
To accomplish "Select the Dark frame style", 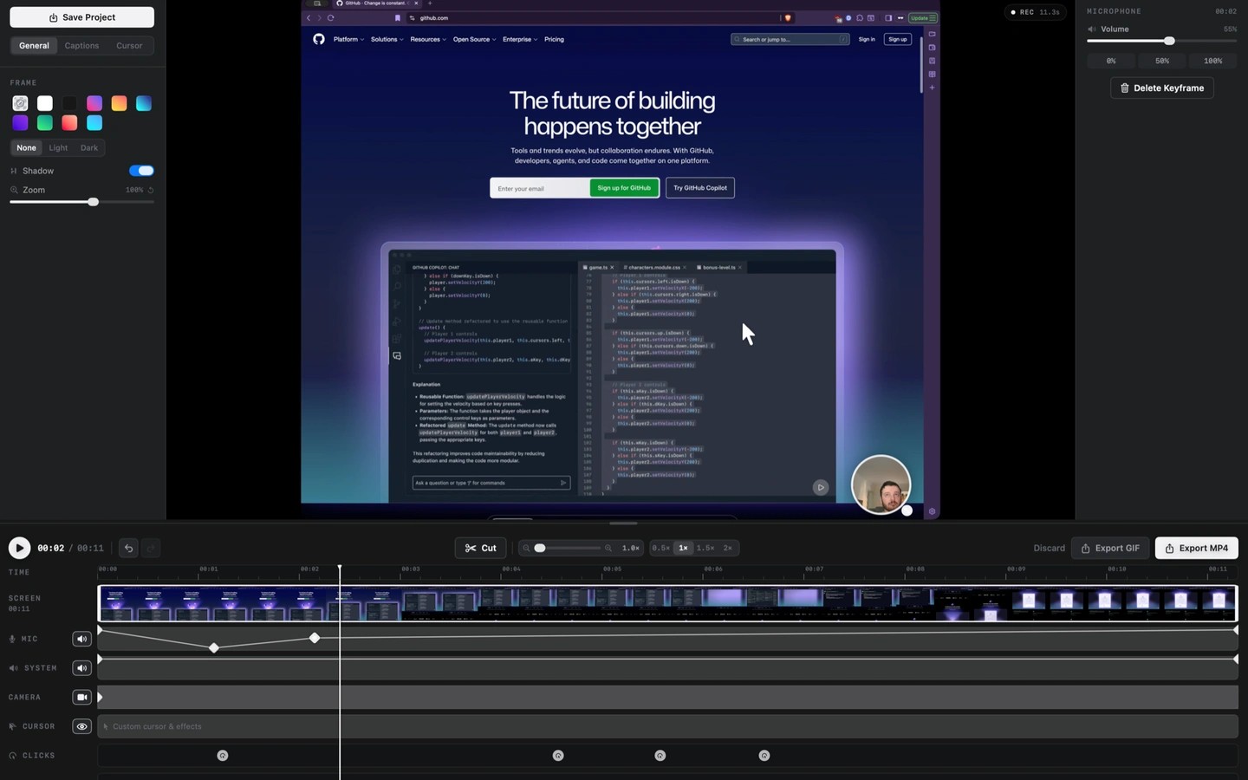I will 89,148.
